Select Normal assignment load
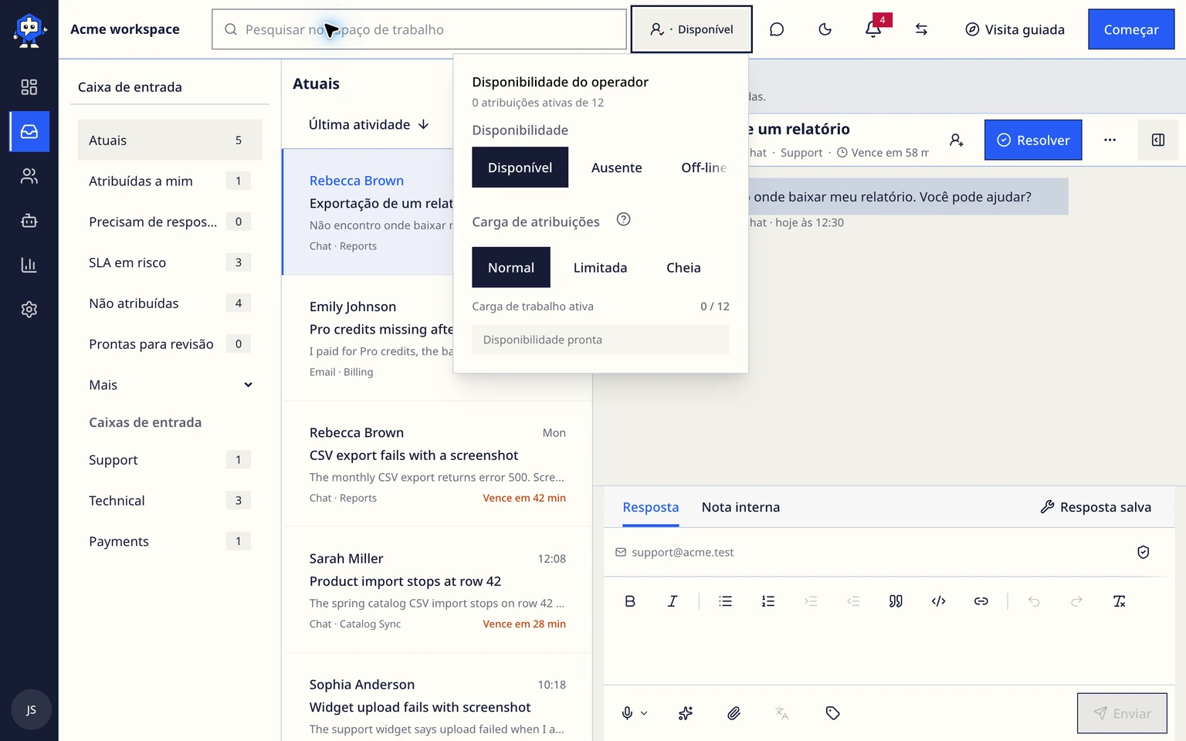 point(510,268)
